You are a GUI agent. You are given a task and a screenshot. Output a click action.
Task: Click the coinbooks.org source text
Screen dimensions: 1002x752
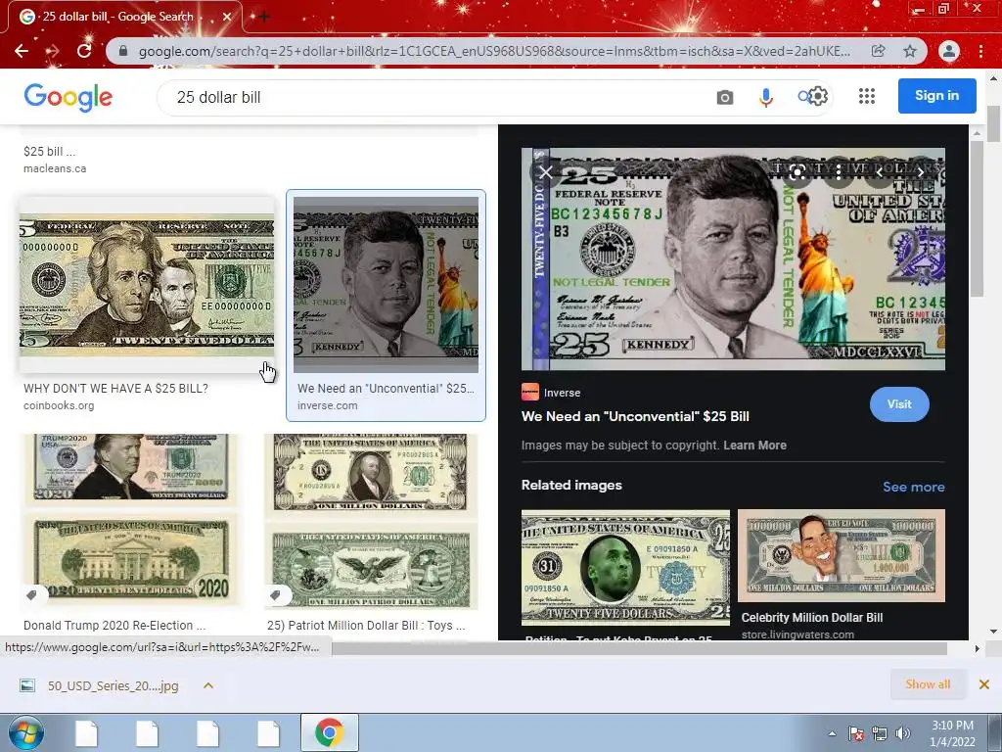[x=59, y=405]
